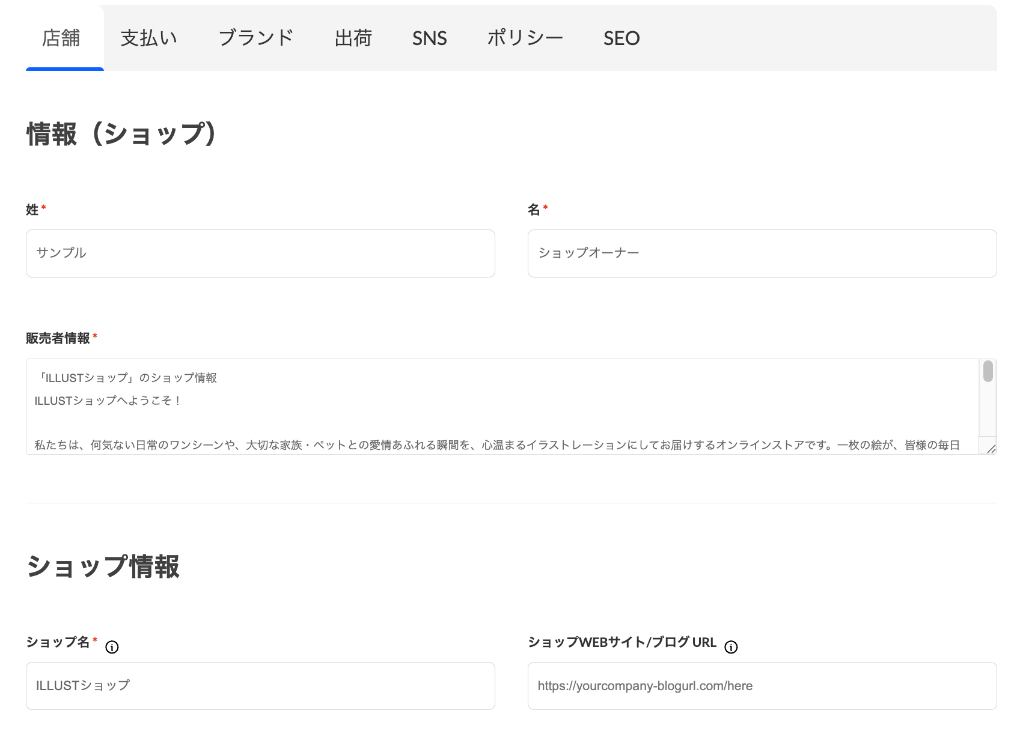The image size is (1017, 734).
Task: Open the 支払い tab
Action: point(149,38)
